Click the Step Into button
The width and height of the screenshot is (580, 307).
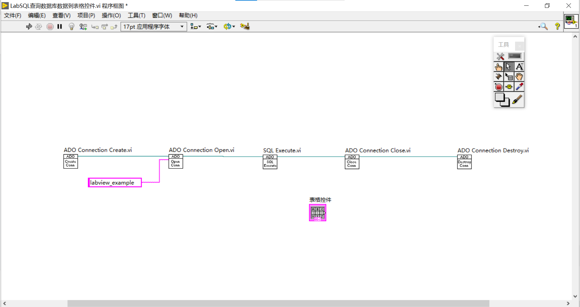[x=95, y=27]
